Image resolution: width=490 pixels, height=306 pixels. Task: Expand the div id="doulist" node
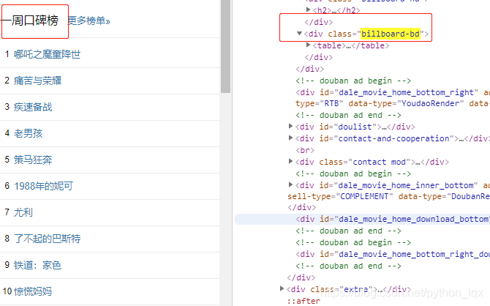(290, 126)
